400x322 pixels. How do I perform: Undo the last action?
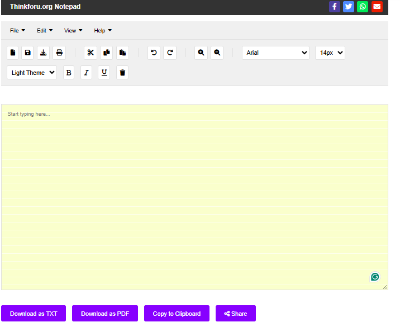pyautogui.click(x=154, y=53)
